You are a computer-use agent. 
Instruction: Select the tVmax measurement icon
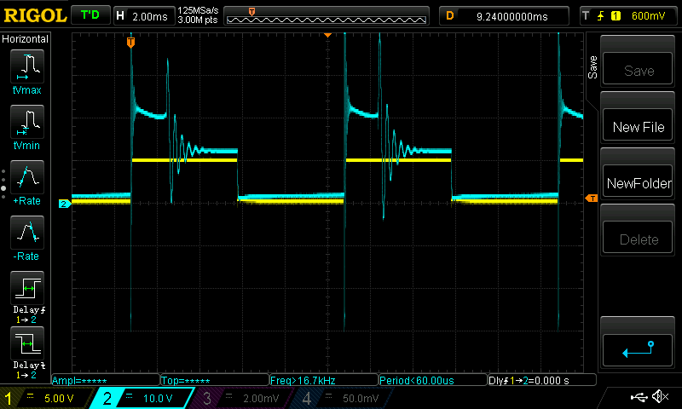(x=26, y=71)
